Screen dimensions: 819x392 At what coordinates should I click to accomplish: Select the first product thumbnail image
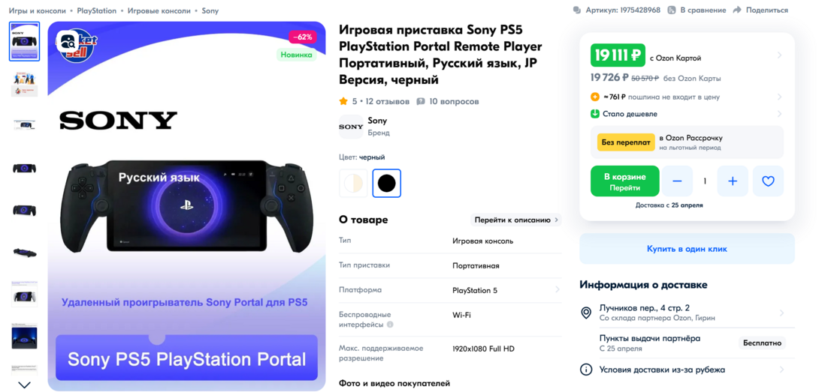25,41
